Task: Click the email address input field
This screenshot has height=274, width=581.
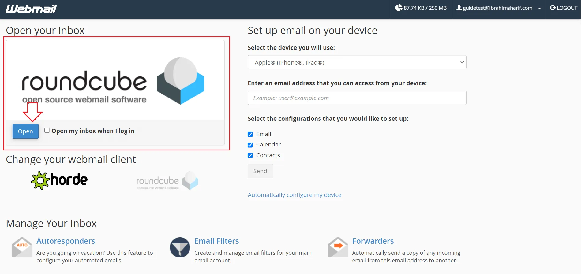Action: [x=357, y=98]
